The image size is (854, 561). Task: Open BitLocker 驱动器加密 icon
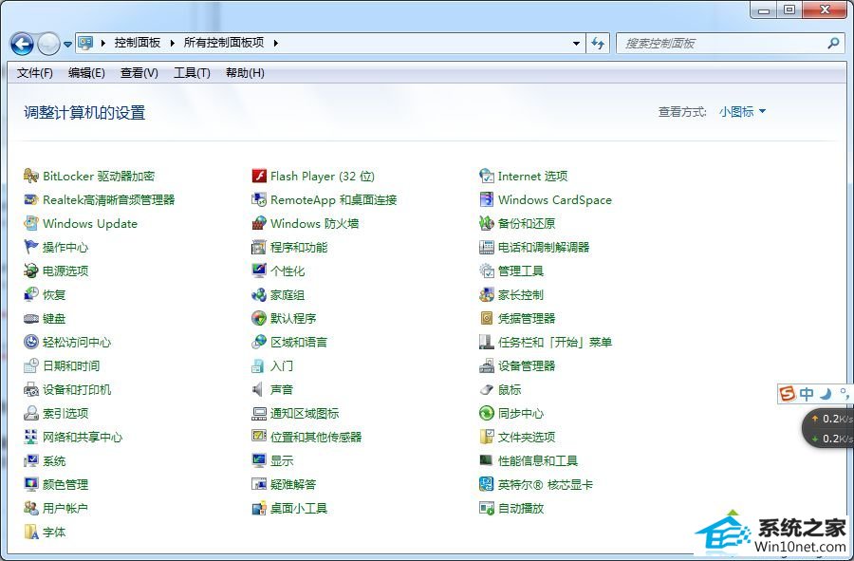coord(31,176)
